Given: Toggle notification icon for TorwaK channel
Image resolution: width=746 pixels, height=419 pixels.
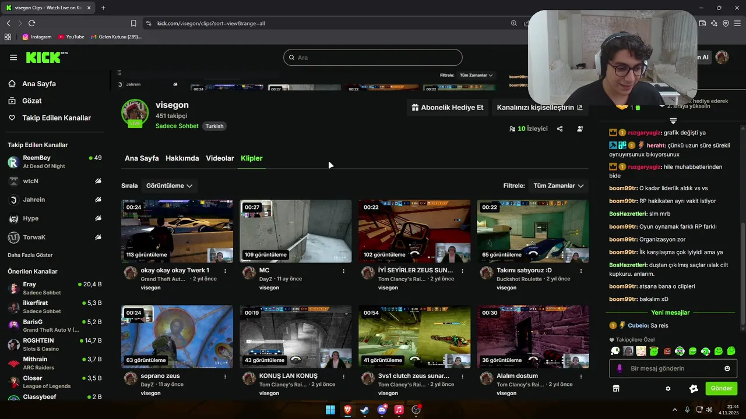Looking at the screenshot, I should (98, 237).
